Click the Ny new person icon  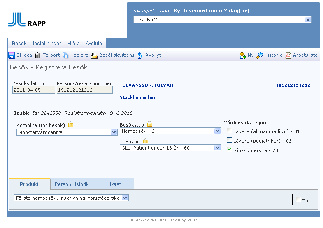click(x=243, y=55)
